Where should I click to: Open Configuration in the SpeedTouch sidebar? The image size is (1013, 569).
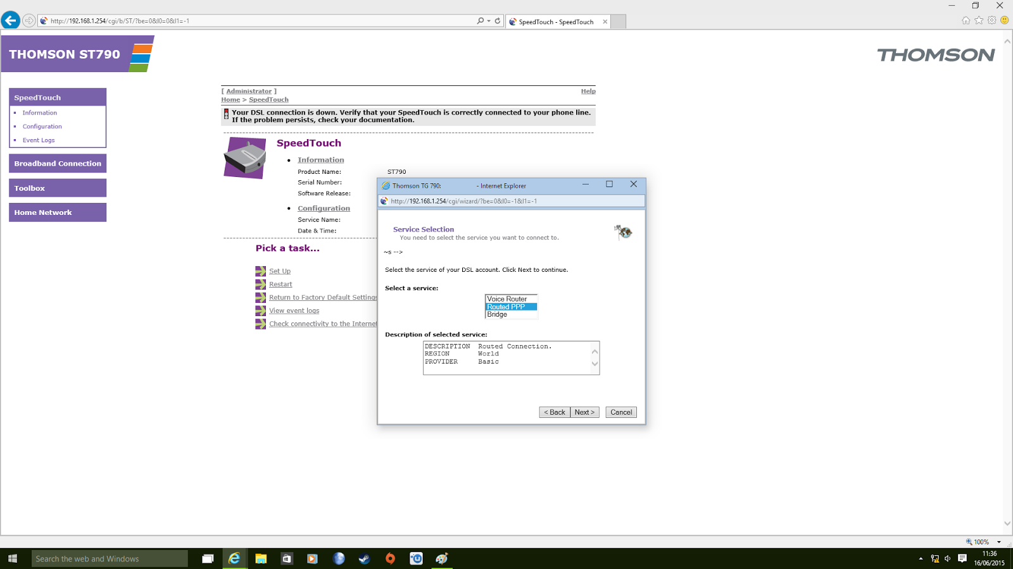(42, 126)
